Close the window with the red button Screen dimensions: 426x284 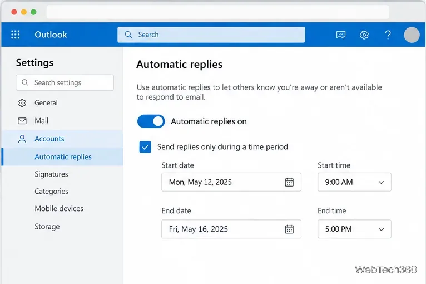point(14,12)
